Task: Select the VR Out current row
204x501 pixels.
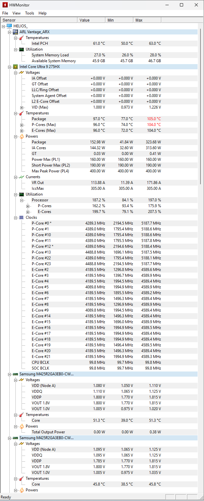Action: (x=99, y=183)
